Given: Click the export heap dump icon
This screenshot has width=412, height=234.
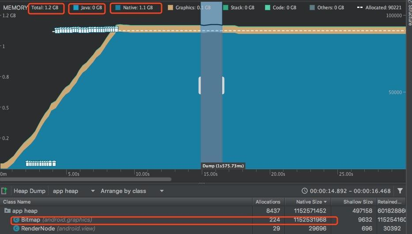Looking at the screenshot, I should coord(4,191).
